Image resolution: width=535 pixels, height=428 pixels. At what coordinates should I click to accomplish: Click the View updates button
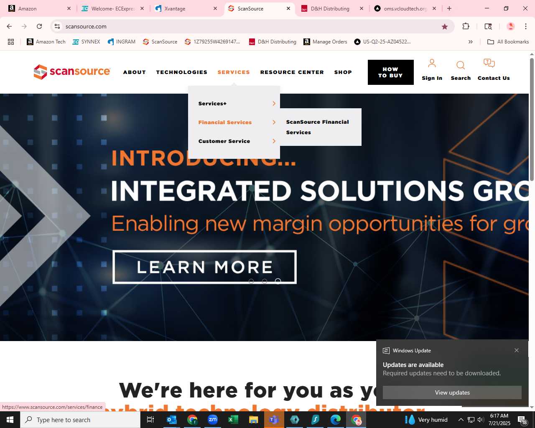pyautogui.click(x=452, y=392)
